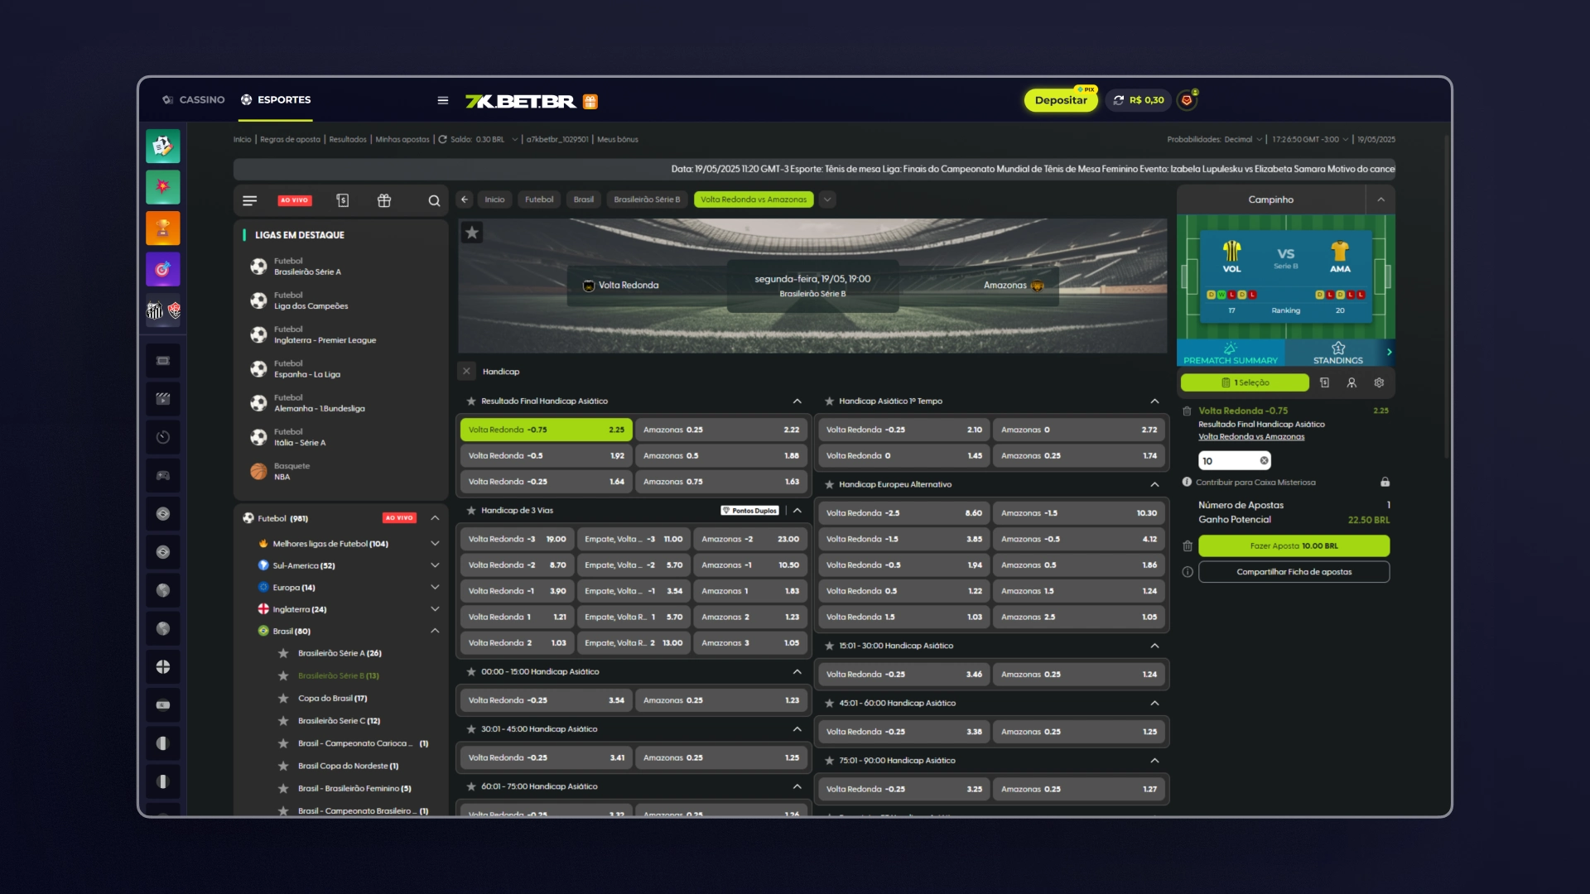Image resolution: width=1590 pixels, height=894 pixels.
Task: Collapse the Brasil (80) group
Action: point(435,631)
